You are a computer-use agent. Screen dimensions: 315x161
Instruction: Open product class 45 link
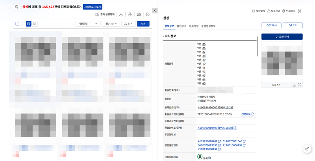pos(204,83)
